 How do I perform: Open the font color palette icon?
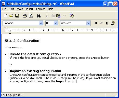[x=113, y=23]
